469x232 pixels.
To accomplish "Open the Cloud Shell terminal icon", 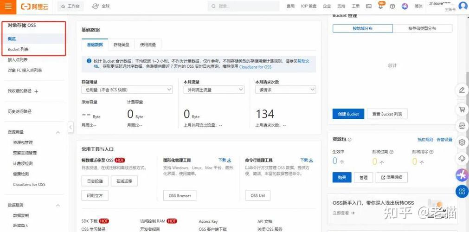I will [x=369, y=6].
